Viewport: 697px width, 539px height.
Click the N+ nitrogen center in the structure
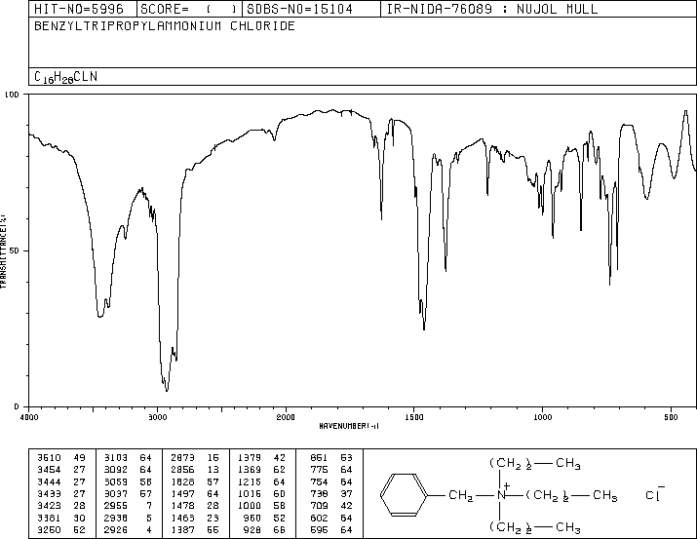[x=503, y=493]
